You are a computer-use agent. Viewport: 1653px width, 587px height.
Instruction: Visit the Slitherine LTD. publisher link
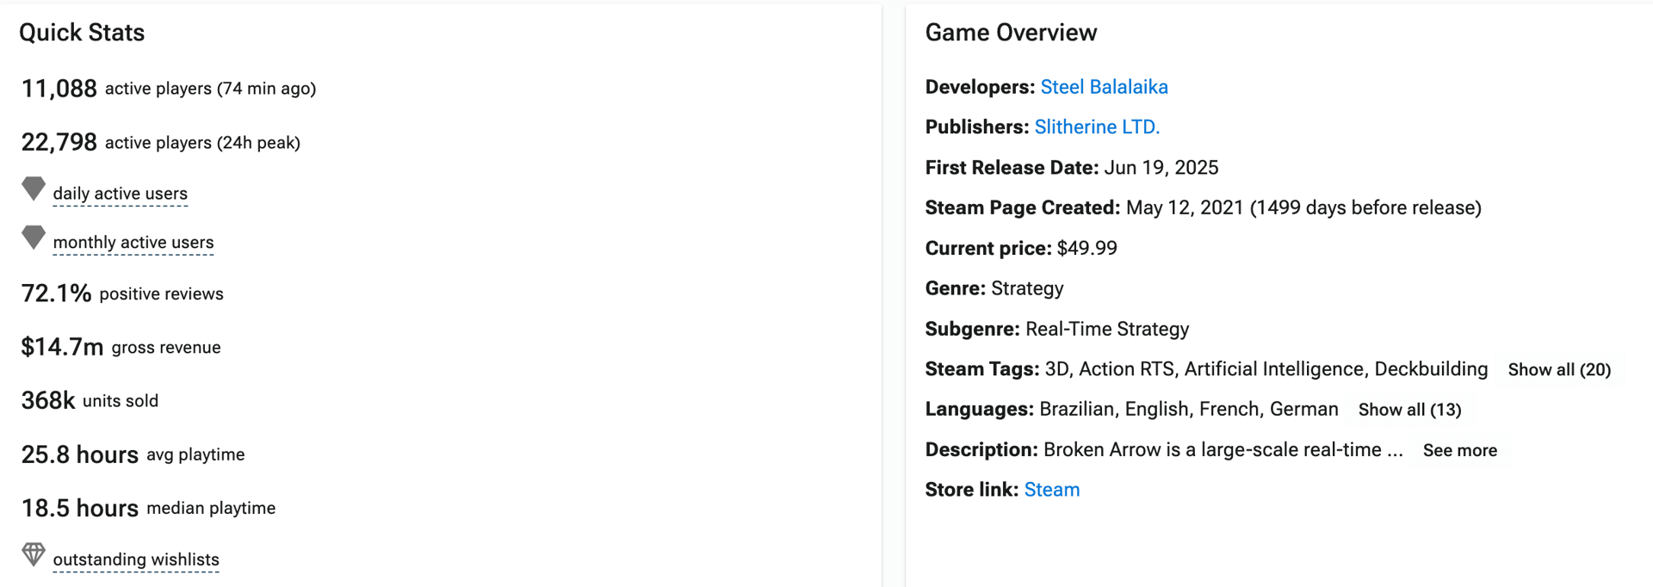(x=1097, y=127)
